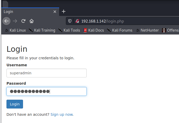
Task: Click the Login page heading
Action: click(x=17, y=49)
